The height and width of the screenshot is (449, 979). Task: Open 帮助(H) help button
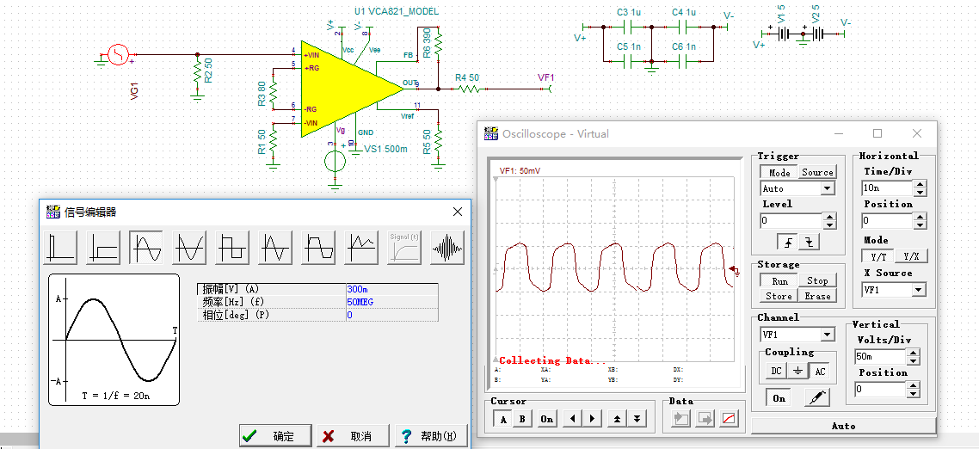coord(431,436)
